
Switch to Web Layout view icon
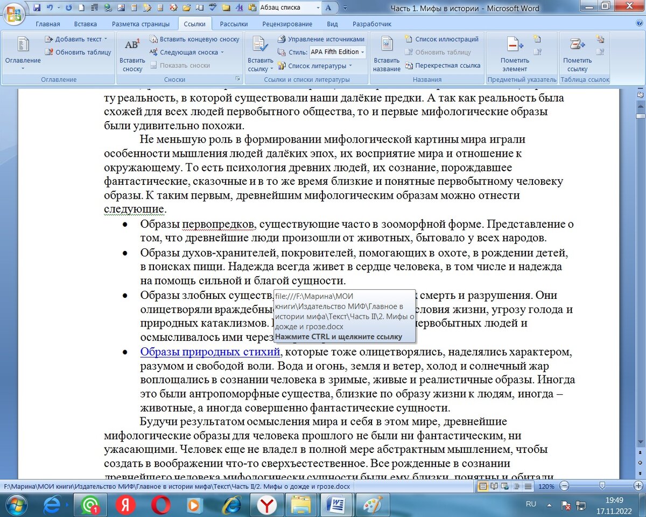[x=505, y=486]
